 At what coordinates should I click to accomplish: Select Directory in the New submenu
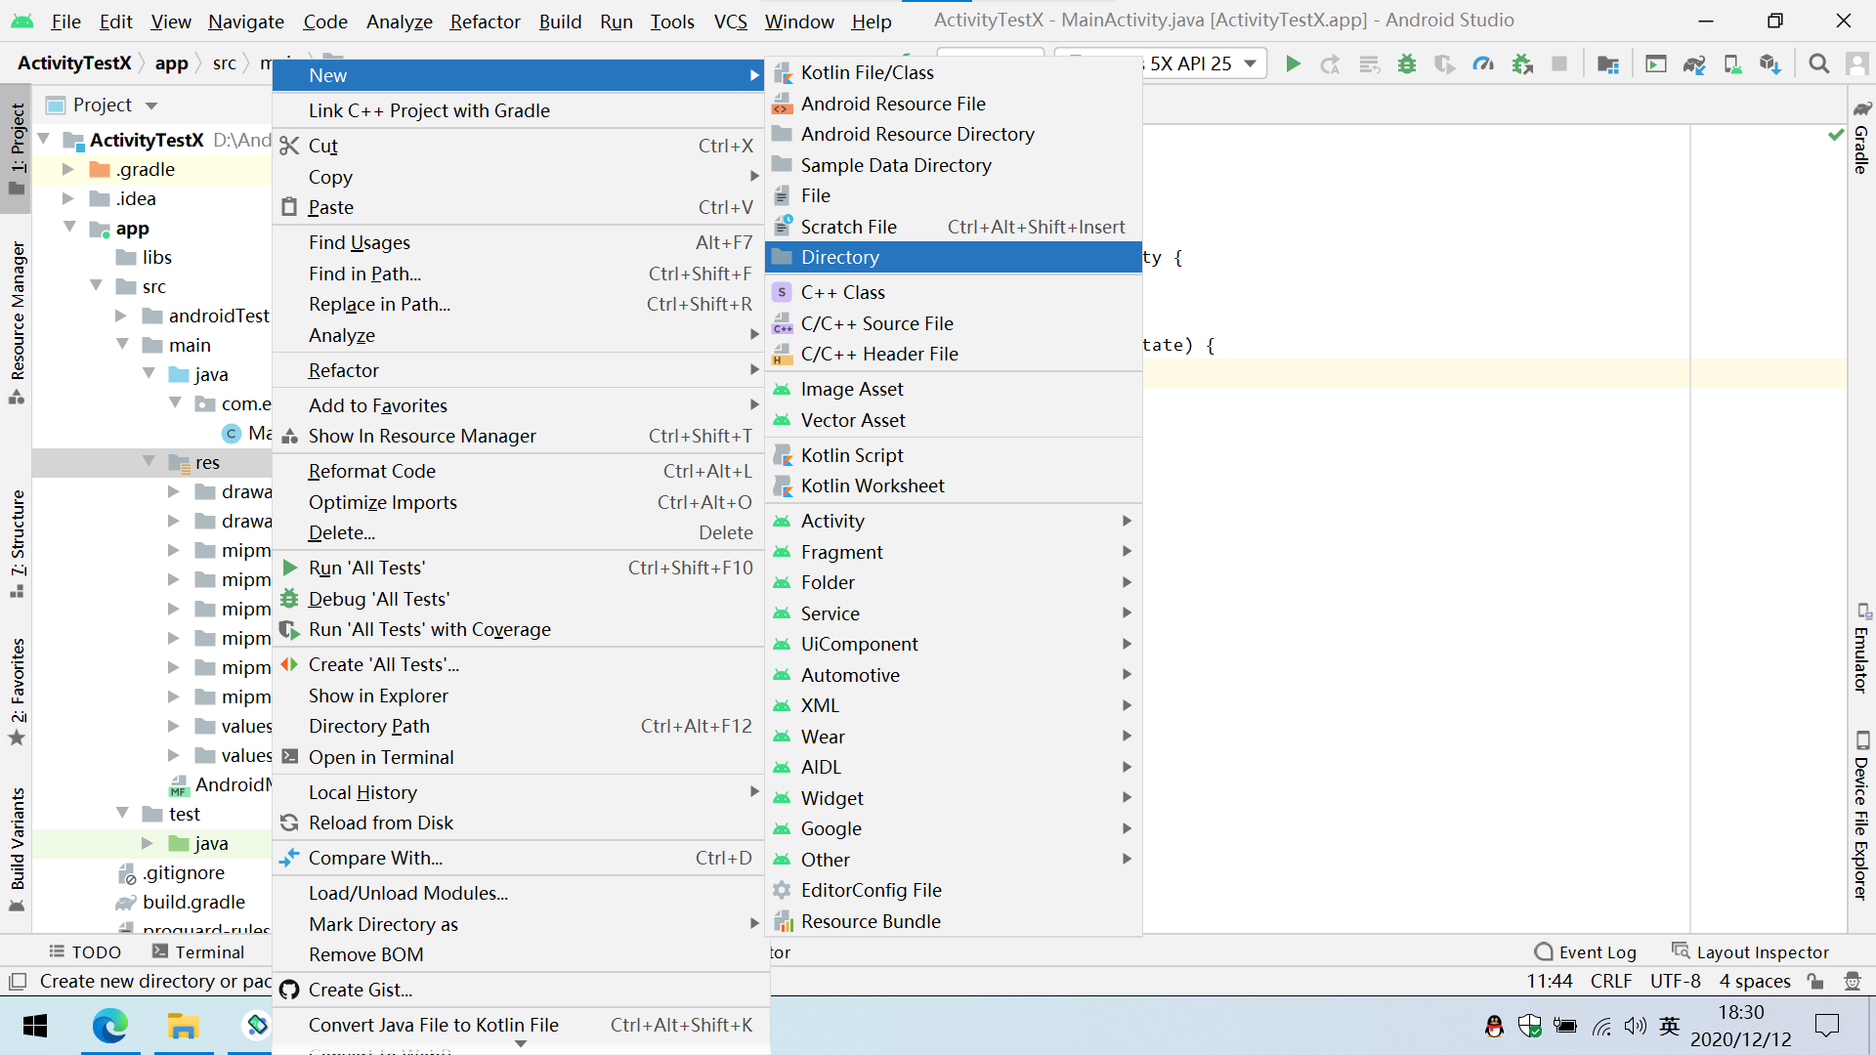(840, 257)
